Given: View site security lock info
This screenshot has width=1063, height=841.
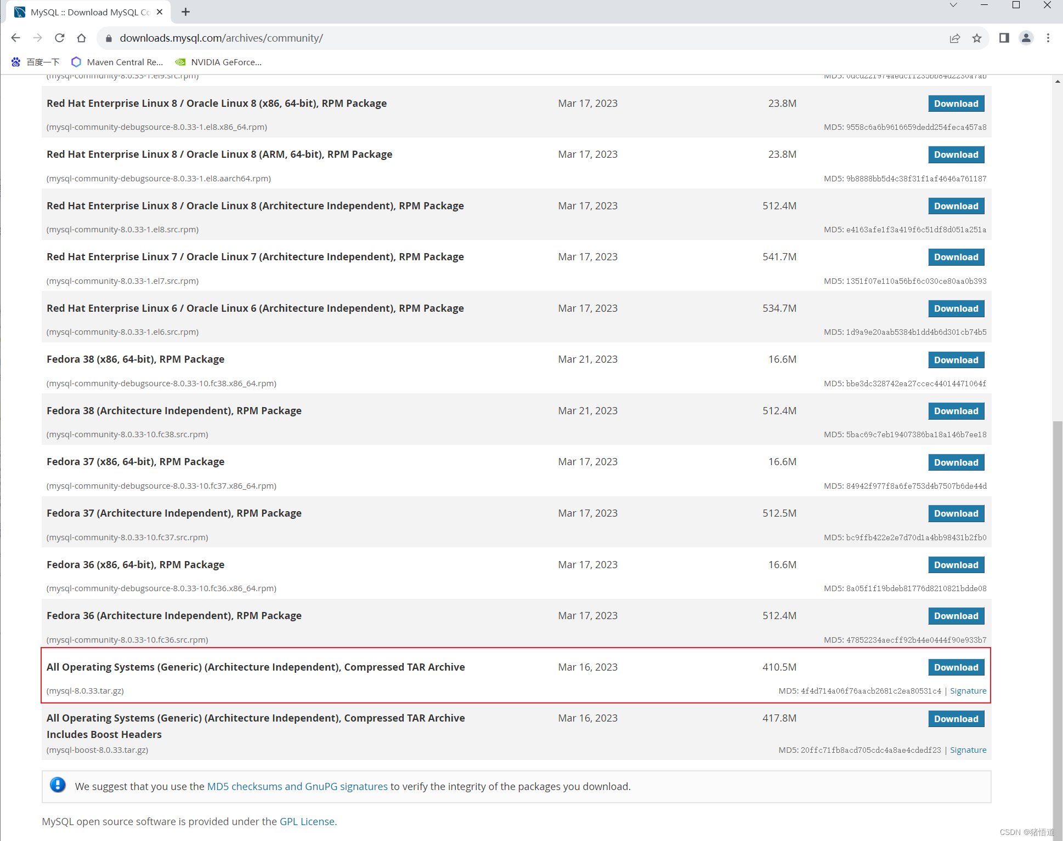Looking at the screenshot, I should point(109,38).
